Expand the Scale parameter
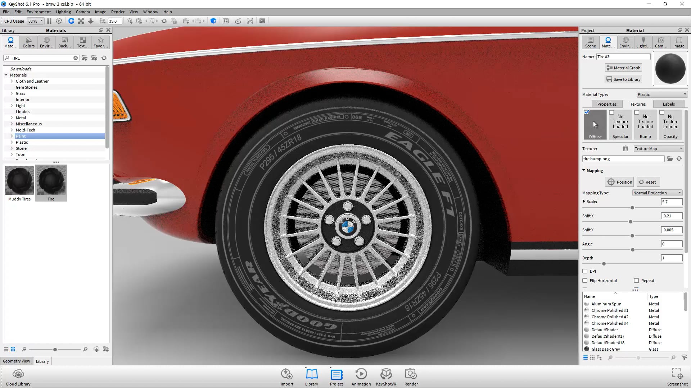The image size is (691, 388). point(584,201)
